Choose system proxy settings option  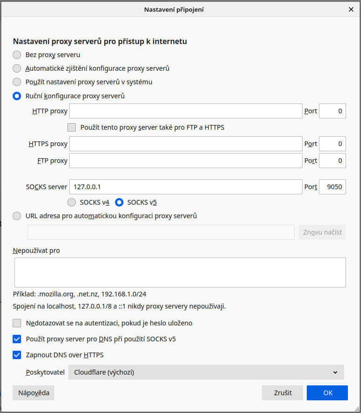[17, 82]
